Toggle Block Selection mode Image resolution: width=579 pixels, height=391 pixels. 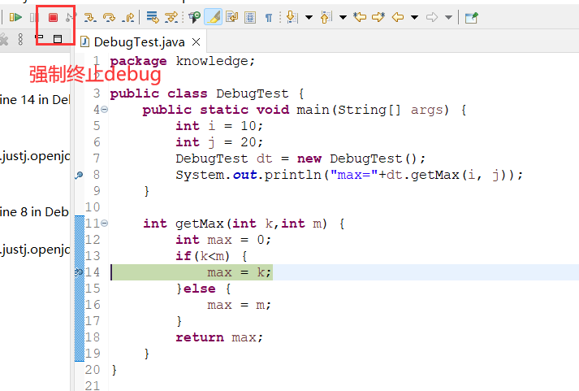click(x=250, y=17)
